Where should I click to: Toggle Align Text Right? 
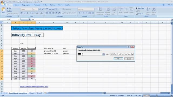[53, 13]
